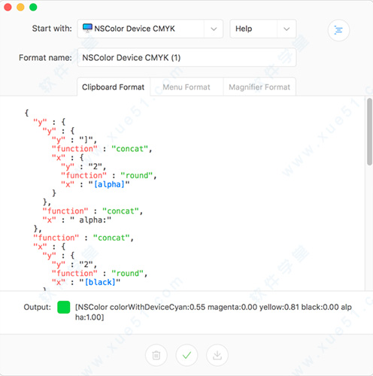Switch to the Magnifier Format tab
373x376 pixels.
click(x=259, y=87)
